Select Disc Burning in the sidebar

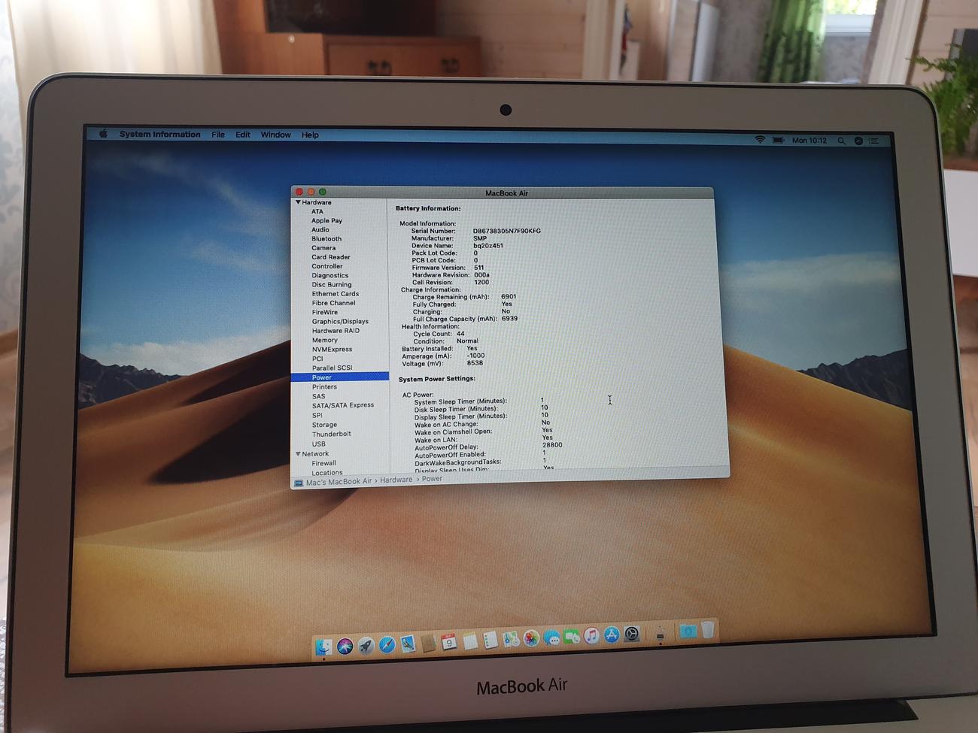coord(332,285)
